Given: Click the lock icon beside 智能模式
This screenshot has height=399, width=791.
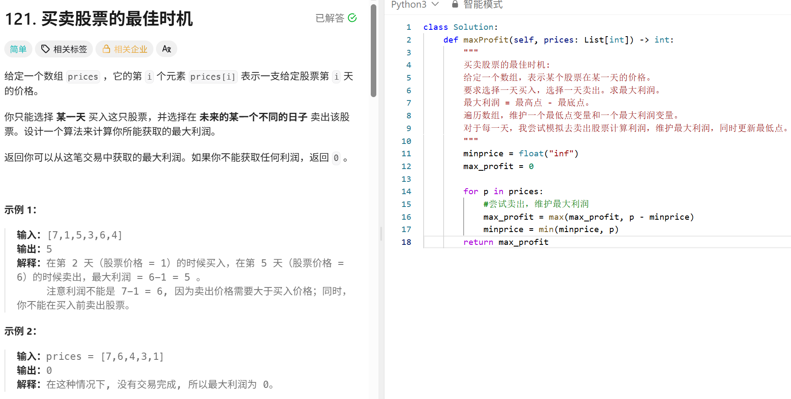Looking at the screenshot, I should [454, 5].
